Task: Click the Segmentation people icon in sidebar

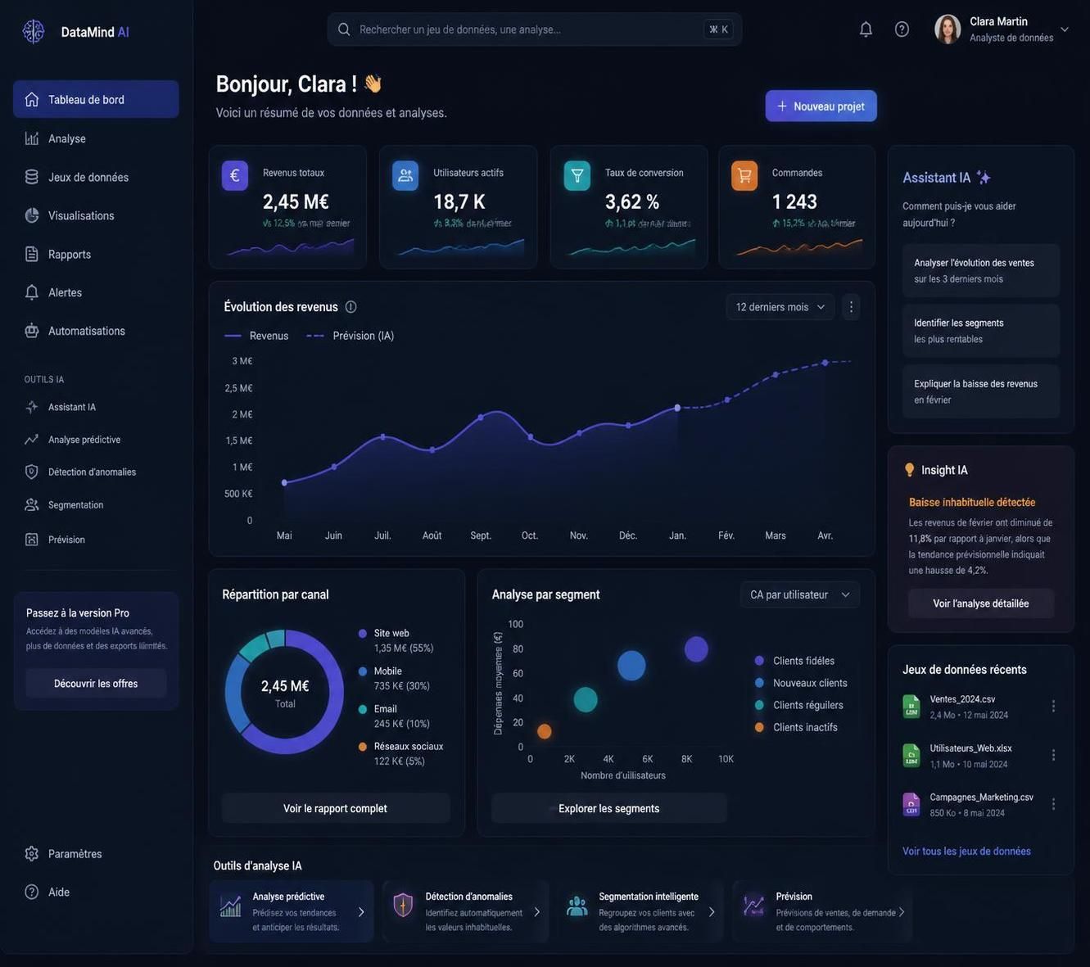Action: coord(31,505)
